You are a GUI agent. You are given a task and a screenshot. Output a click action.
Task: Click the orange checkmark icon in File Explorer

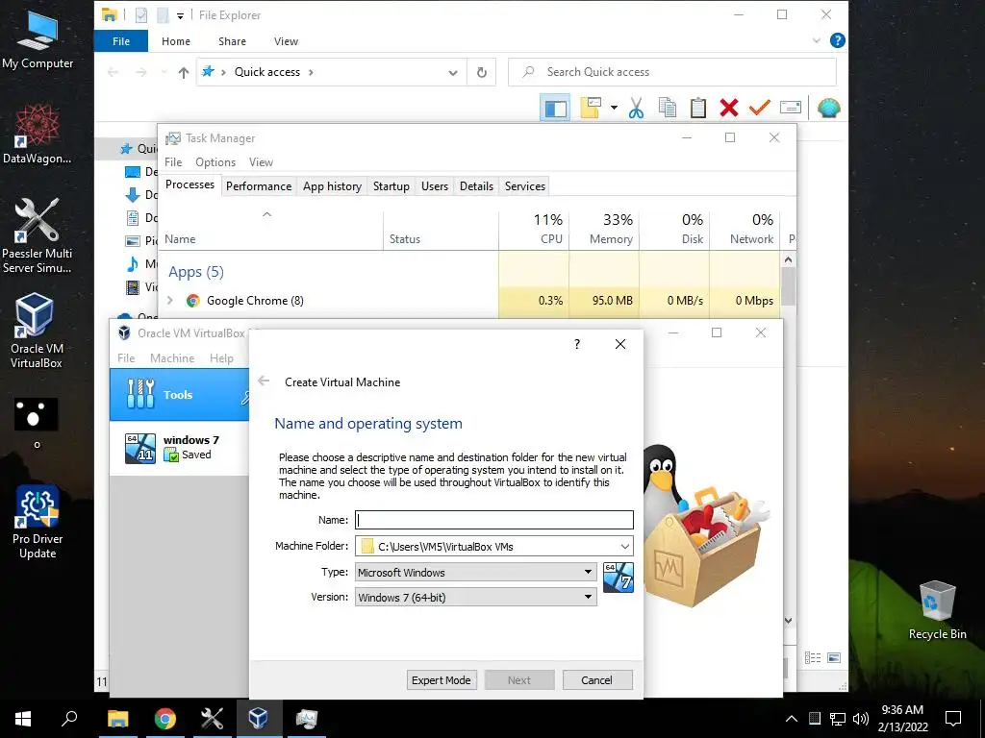coord(760,108)
